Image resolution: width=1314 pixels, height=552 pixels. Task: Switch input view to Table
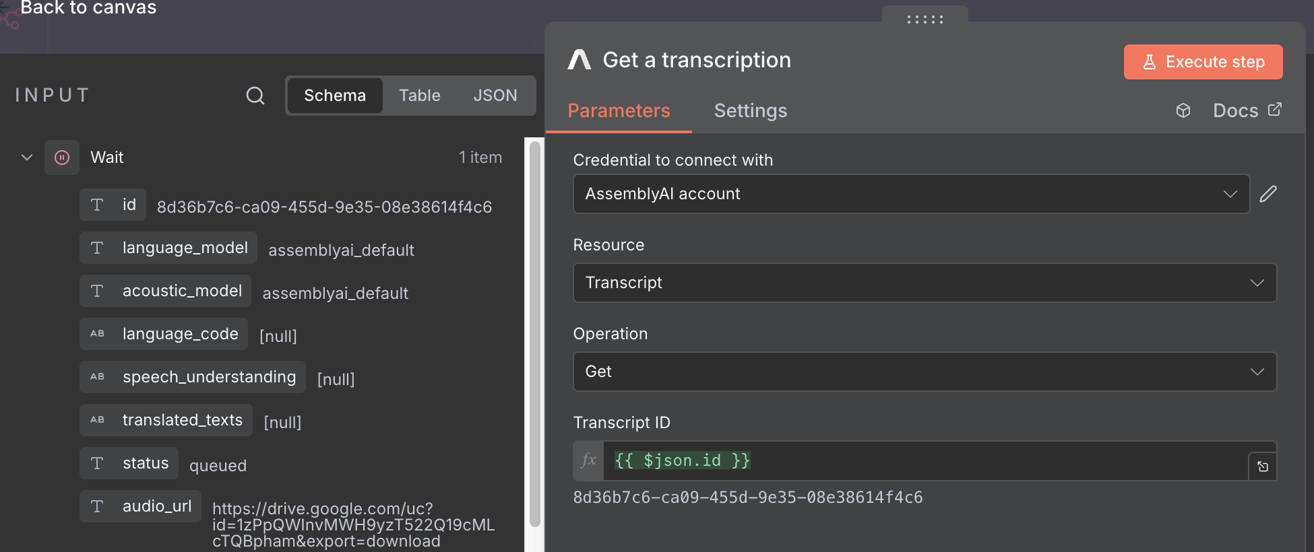pyautogui.click(x=419, y=96)
